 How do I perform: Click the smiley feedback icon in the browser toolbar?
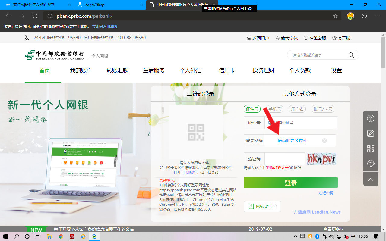click(x=364, y=16)
